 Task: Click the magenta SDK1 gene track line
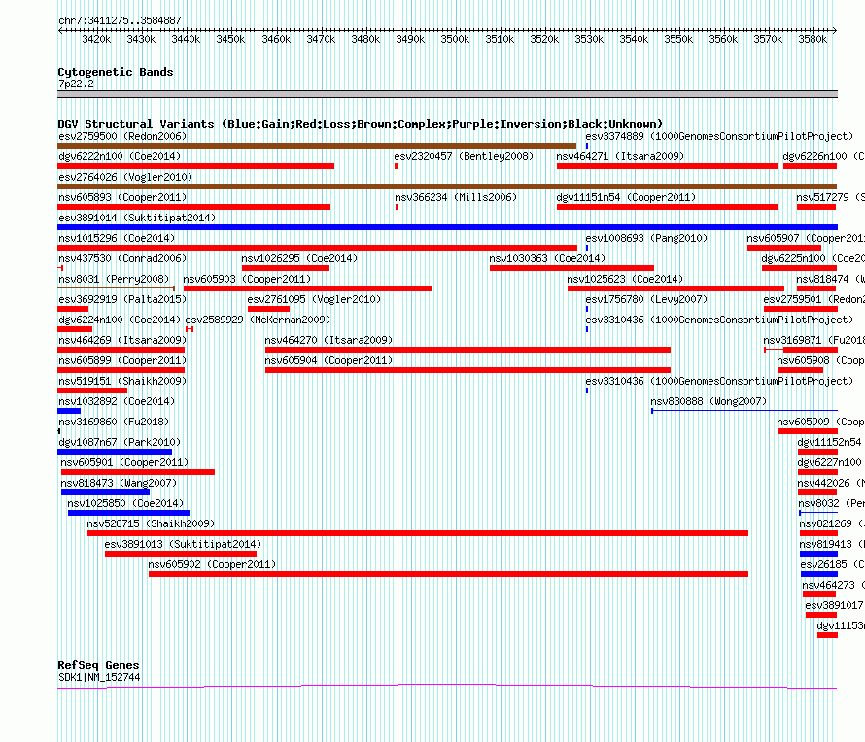pyautogui.click(x=447, y=686)
